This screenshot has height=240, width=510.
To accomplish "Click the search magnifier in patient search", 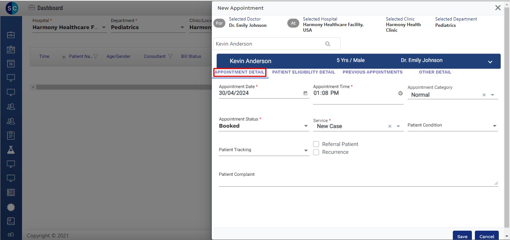I will 328,44.
